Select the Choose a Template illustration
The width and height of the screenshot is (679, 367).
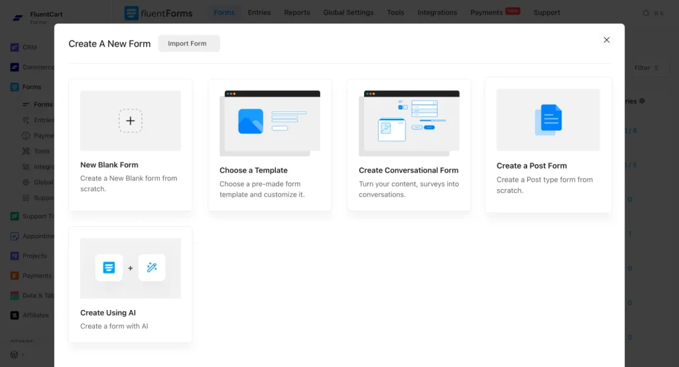click(x=270, y=123)
